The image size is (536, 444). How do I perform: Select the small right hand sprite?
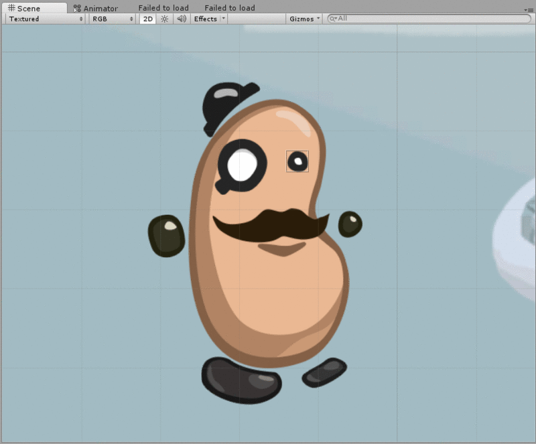(x=350, y=224)
